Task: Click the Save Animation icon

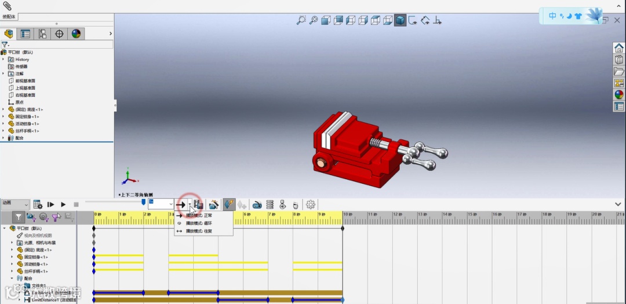Action: click(198, 205)
